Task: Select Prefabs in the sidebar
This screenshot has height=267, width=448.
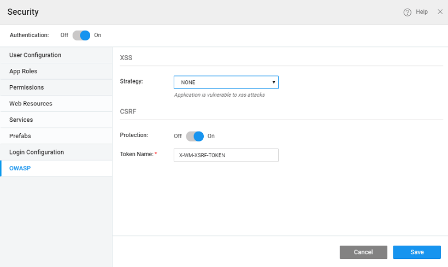Action: coord(20,136)
